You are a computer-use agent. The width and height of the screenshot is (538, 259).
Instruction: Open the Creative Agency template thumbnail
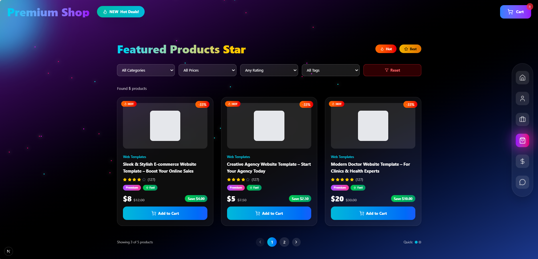coord(269,126)
